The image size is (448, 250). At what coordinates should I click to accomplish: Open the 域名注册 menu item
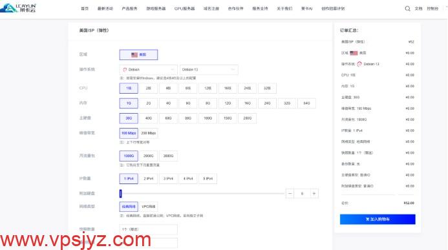pos(211,8)
